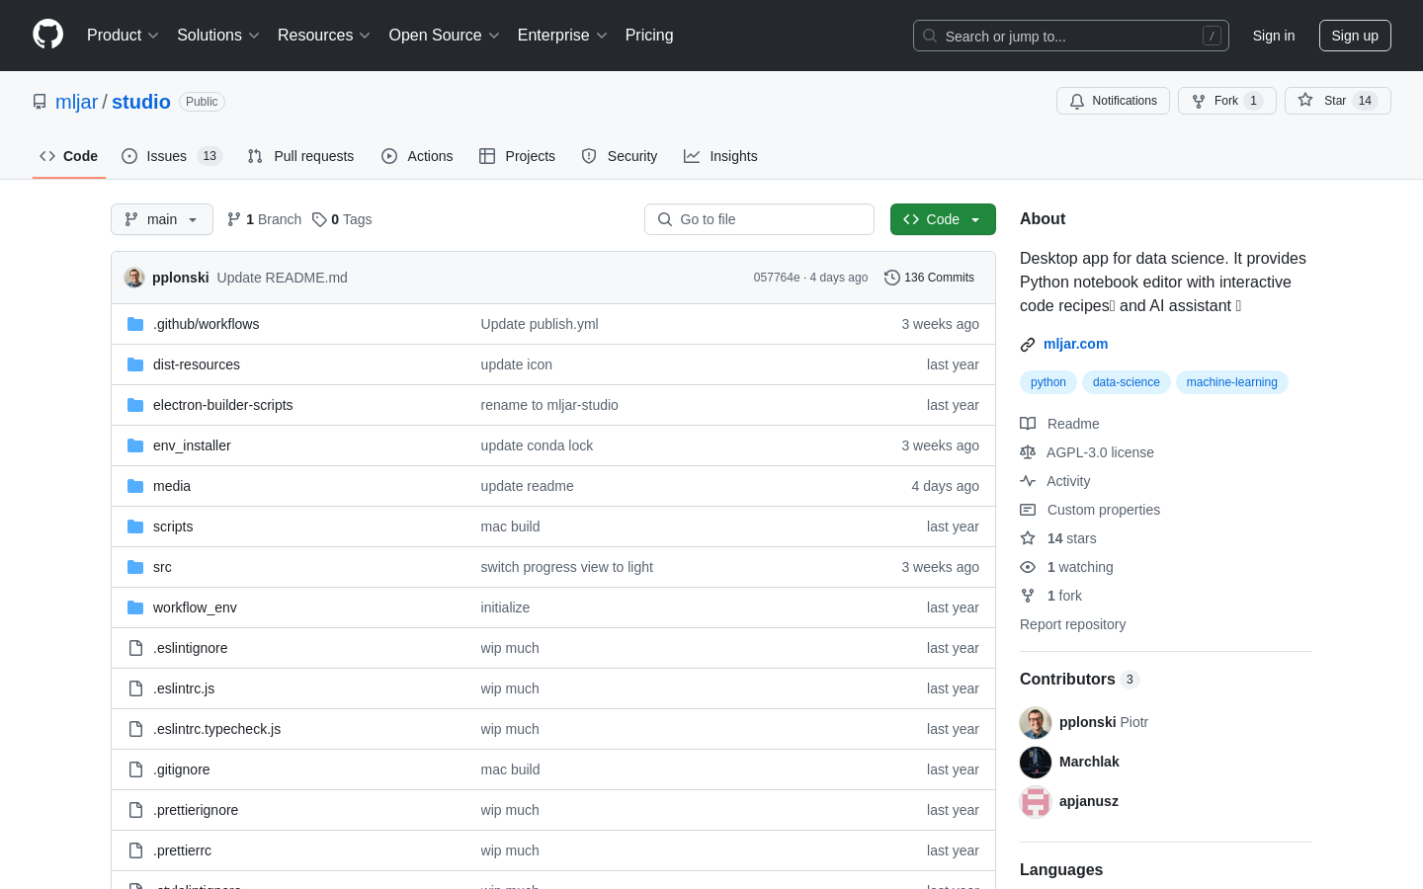The width and height of the screenshot is (1423, 889).
Task: Go to Pull requests tab
Action: (300, 156)
